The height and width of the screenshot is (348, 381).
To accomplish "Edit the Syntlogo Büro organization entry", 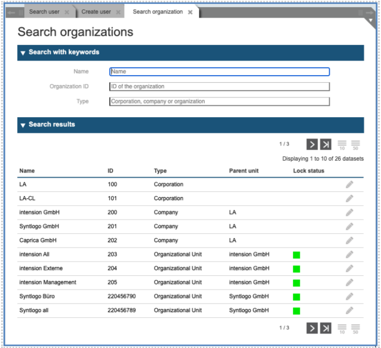I will coord(349,297).
